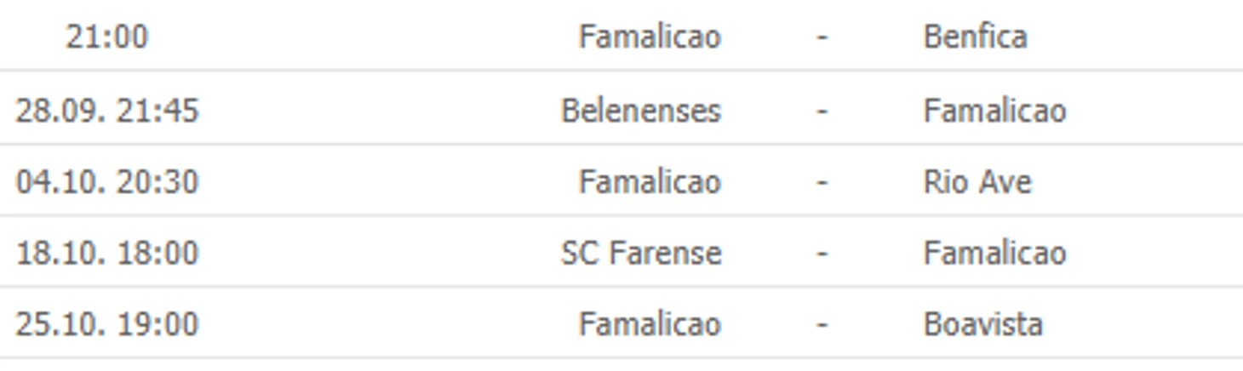Click the Rio Ave team name
The image size is (1243, 371).
pos(977,181)
